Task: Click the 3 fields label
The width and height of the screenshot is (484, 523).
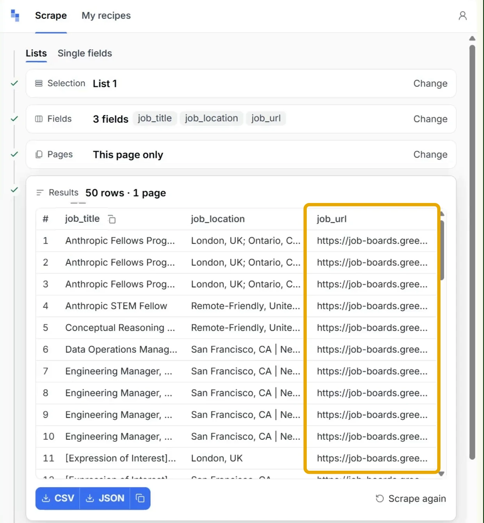Action: 110,119
